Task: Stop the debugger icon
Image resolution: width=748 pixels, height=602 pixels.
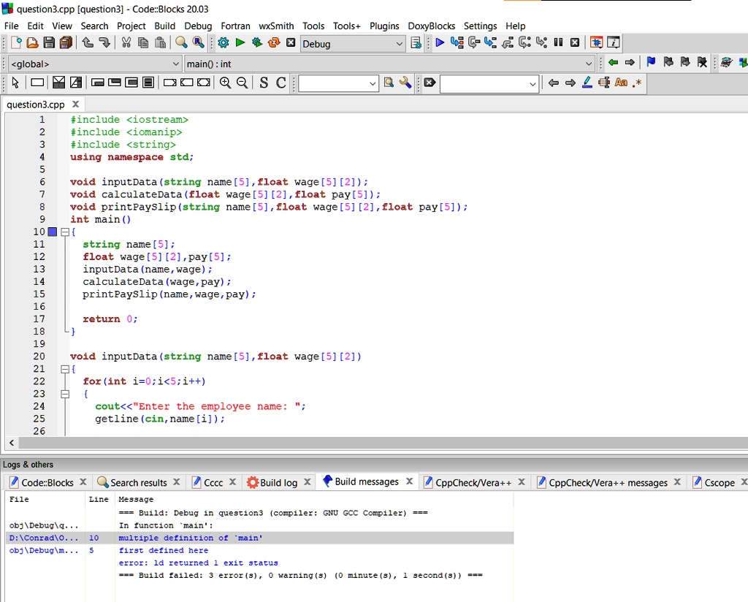Action: (575, 42)
